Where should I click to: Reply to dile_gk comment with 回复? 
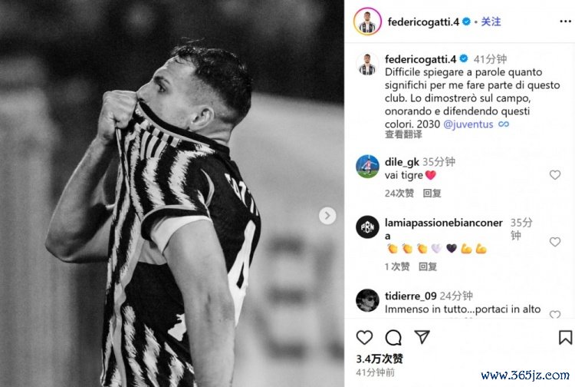432,193
